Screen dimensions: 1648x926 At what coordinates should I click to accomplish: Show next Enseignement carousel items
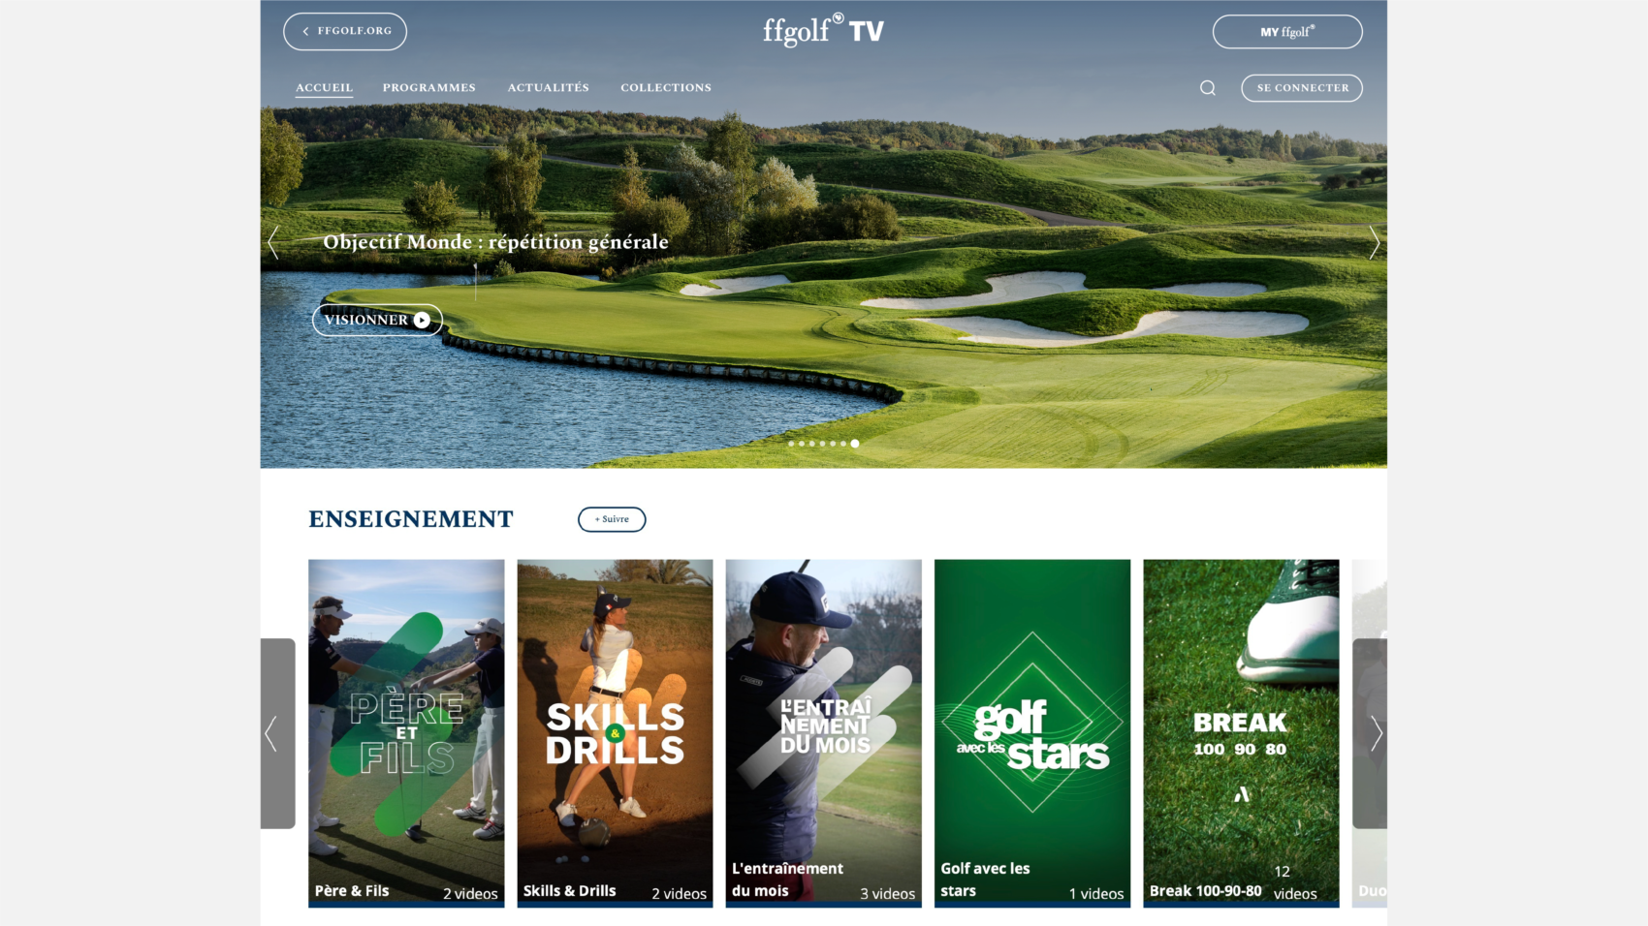click(1370, 733)
